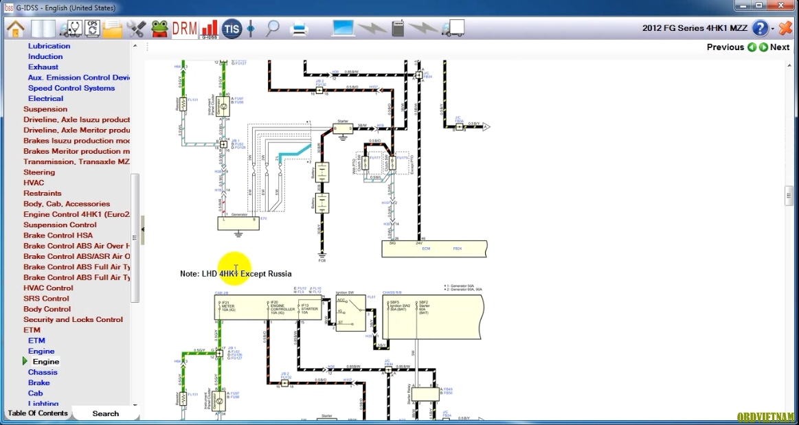Screen dimensions: 799x425
Task: Switch to the Table Of Contents tab
Action: [38, 413]
